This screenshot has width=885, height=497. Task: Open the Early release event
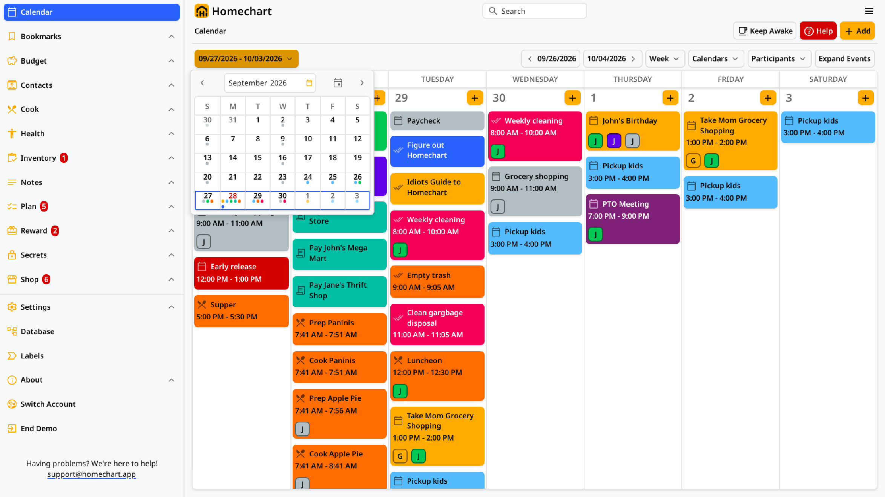point(241,273)
